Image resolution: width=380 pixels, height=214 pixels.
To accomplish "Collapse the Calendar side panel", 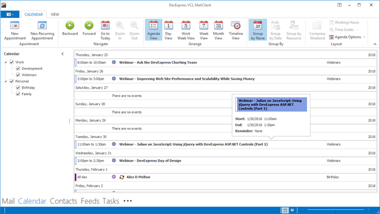I will click(62, 54).
